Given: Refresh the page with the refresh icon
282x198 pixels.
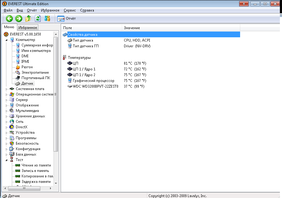Looking at the screenshot, I should click(38, 18).
